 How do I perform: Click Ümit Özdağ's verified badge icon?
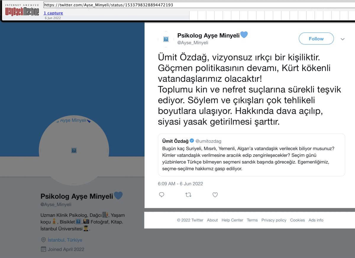(192, 141)
